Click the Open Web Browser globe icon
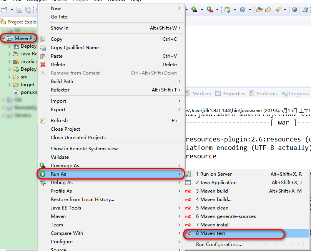Viewport: 311px width, 251px height. [x=294, y=9]
